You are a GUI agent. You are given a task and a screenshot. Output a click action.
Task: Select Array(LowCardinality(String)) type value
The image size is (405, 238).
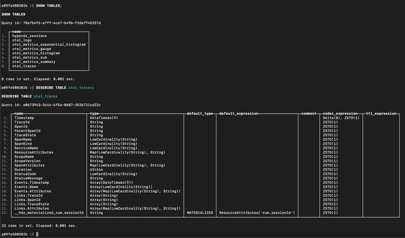121,187
